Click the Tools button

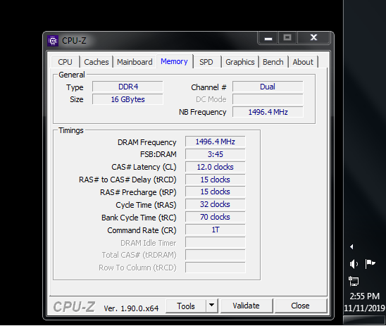pos(186,306)
